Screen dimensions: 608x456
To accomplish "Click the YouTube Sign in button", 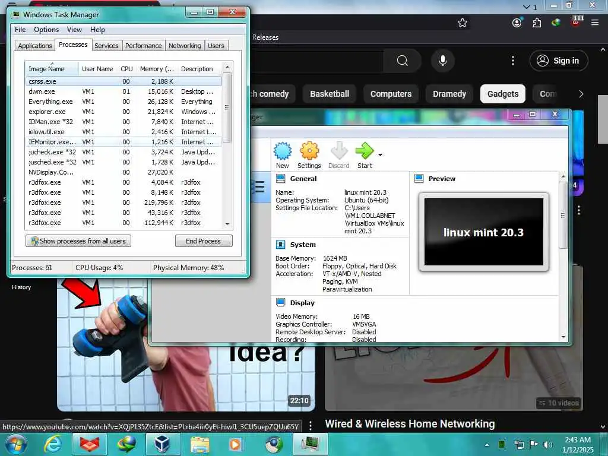I will (558, 61).
